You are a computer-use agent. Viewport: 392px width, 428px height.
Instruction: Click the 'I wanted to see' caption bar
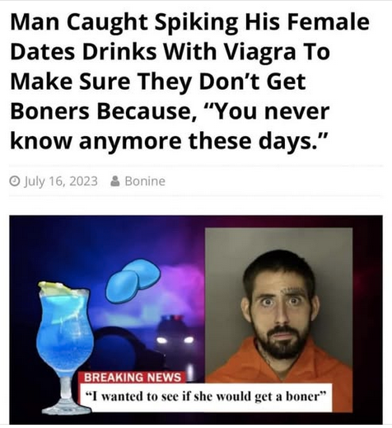point(205,397)
